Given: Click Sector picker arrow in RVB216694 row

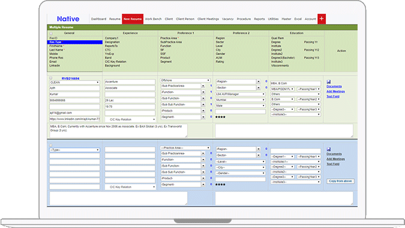Looking at the screenshot, I should pos(259,88).
